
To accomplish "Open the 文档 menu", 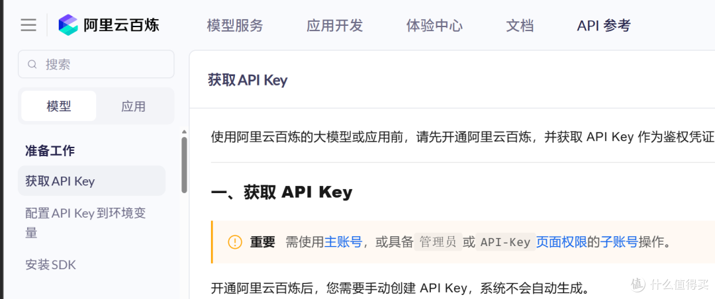I will click(x=520, y=26).
